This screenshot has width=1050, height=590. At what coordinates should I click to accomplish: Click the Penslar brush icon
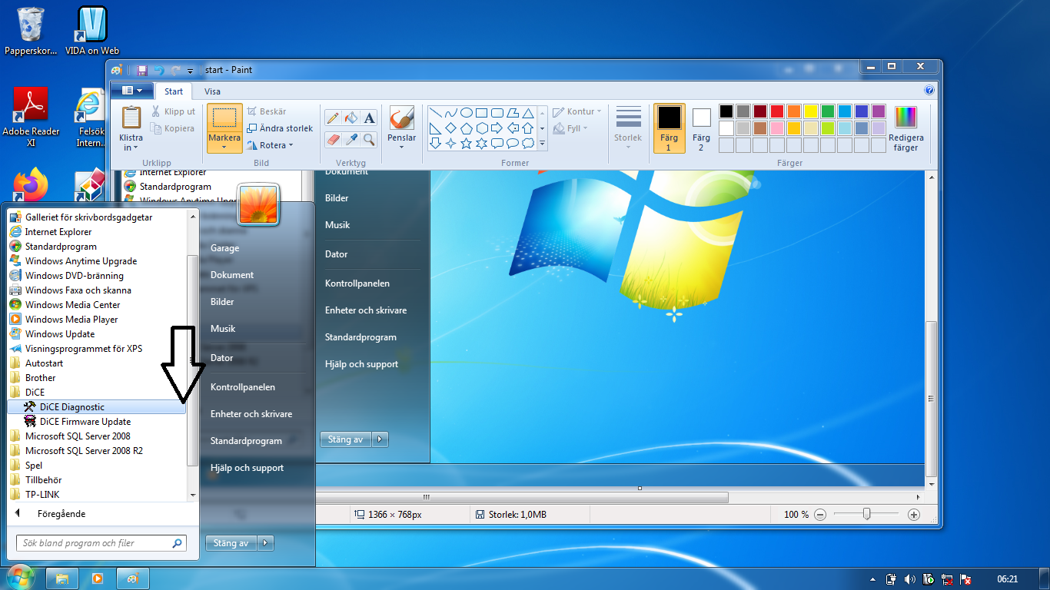401,118
